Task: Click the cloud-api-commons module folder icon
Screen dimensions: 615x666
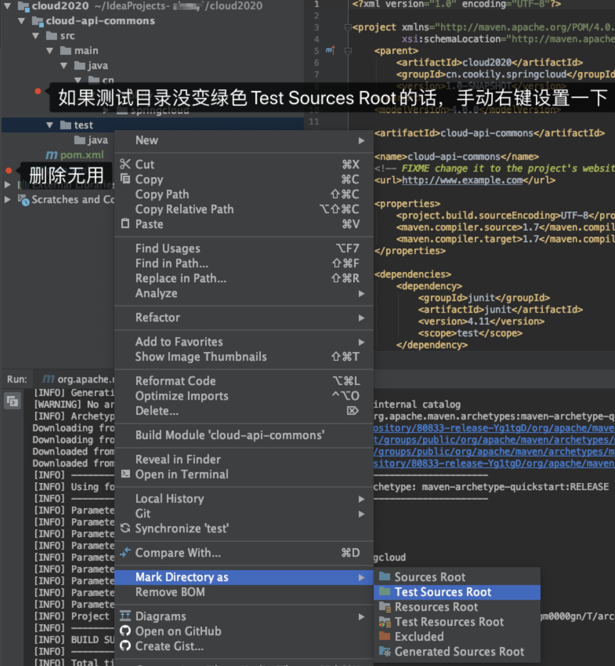Action: [37, 21]
